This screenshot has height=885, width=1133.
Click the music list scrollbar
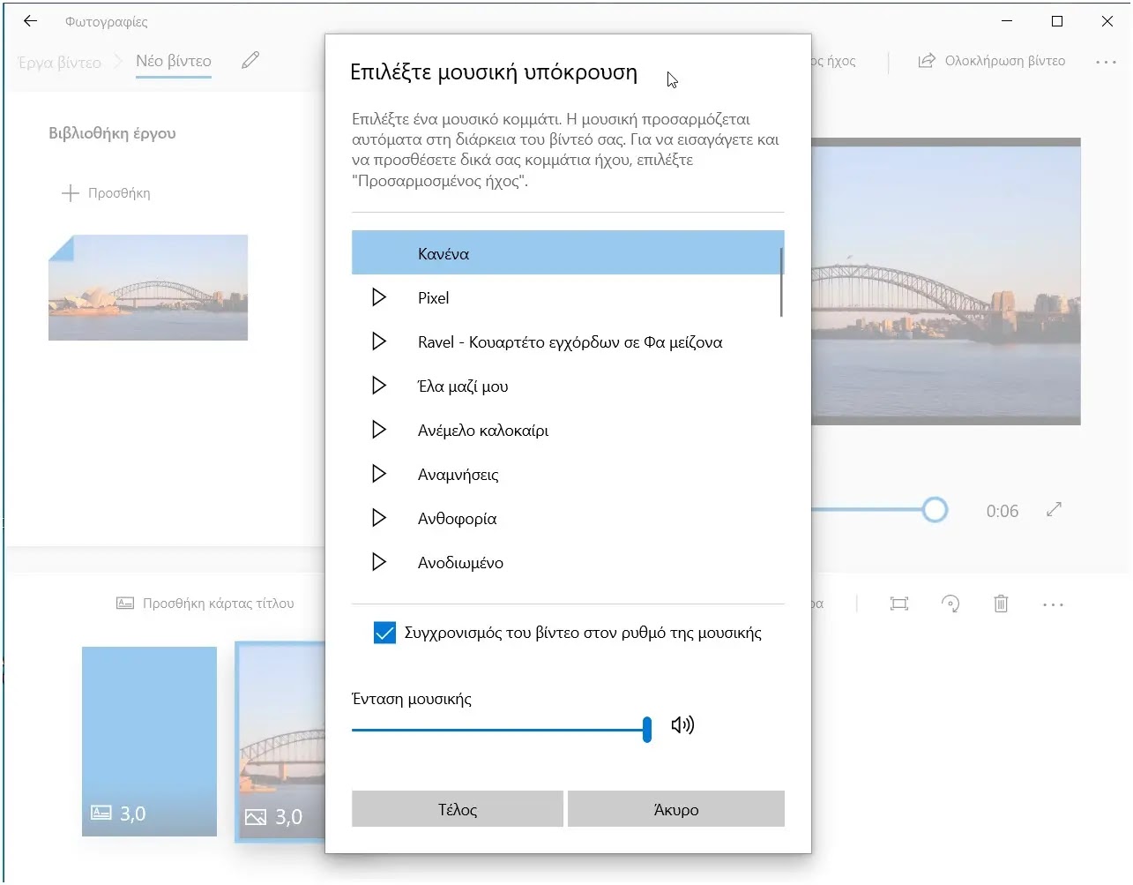(781, 282)
